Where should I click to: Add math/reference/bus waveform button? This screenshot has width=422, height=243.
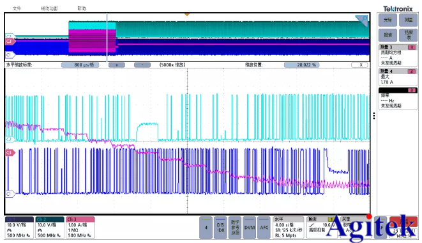235,228
